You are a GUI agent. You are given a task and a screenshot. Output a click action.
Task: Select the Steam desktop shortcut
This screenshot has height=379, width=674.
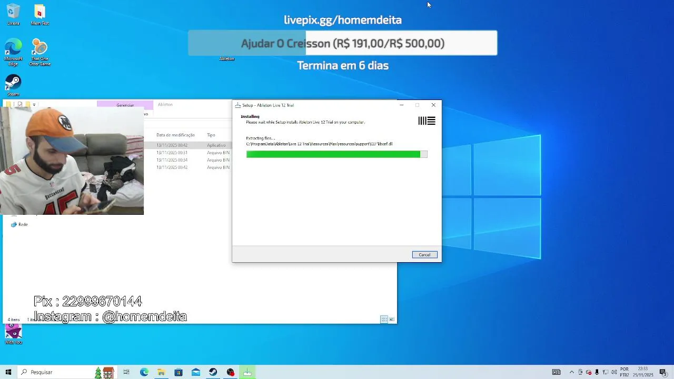13,86
